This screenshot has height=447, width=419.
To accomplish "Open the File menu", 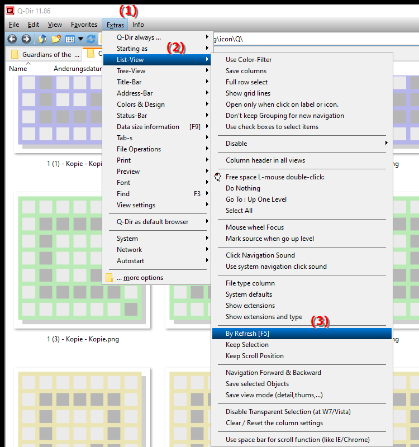I will coord(14,25).
